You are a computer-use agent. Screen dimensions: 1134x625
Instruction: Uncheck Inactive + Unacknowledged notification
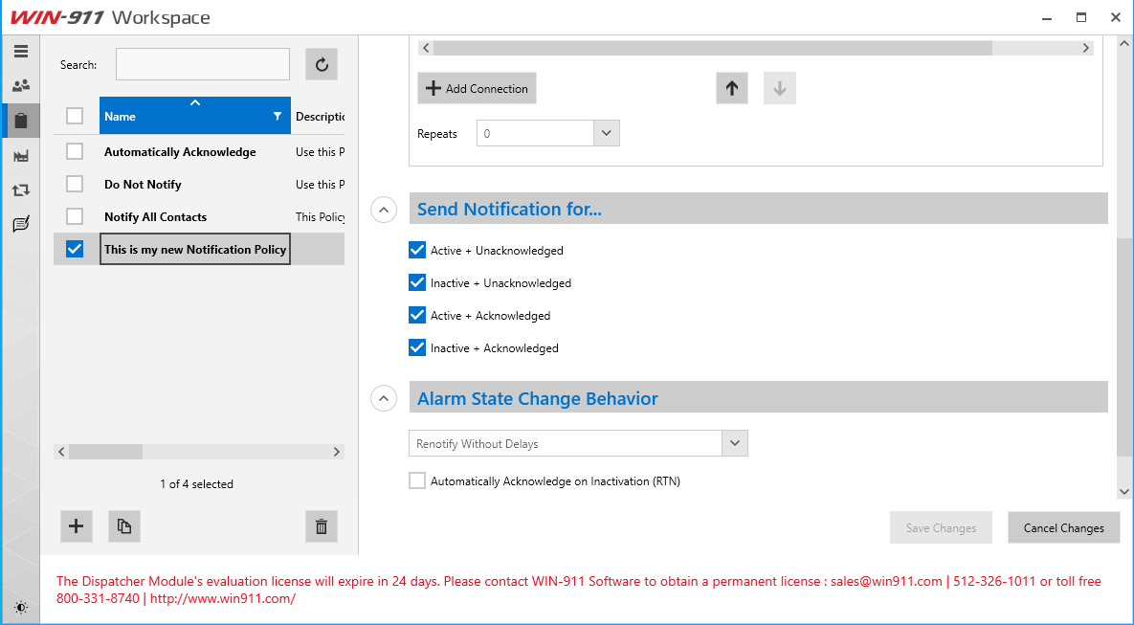pos(417,283)
